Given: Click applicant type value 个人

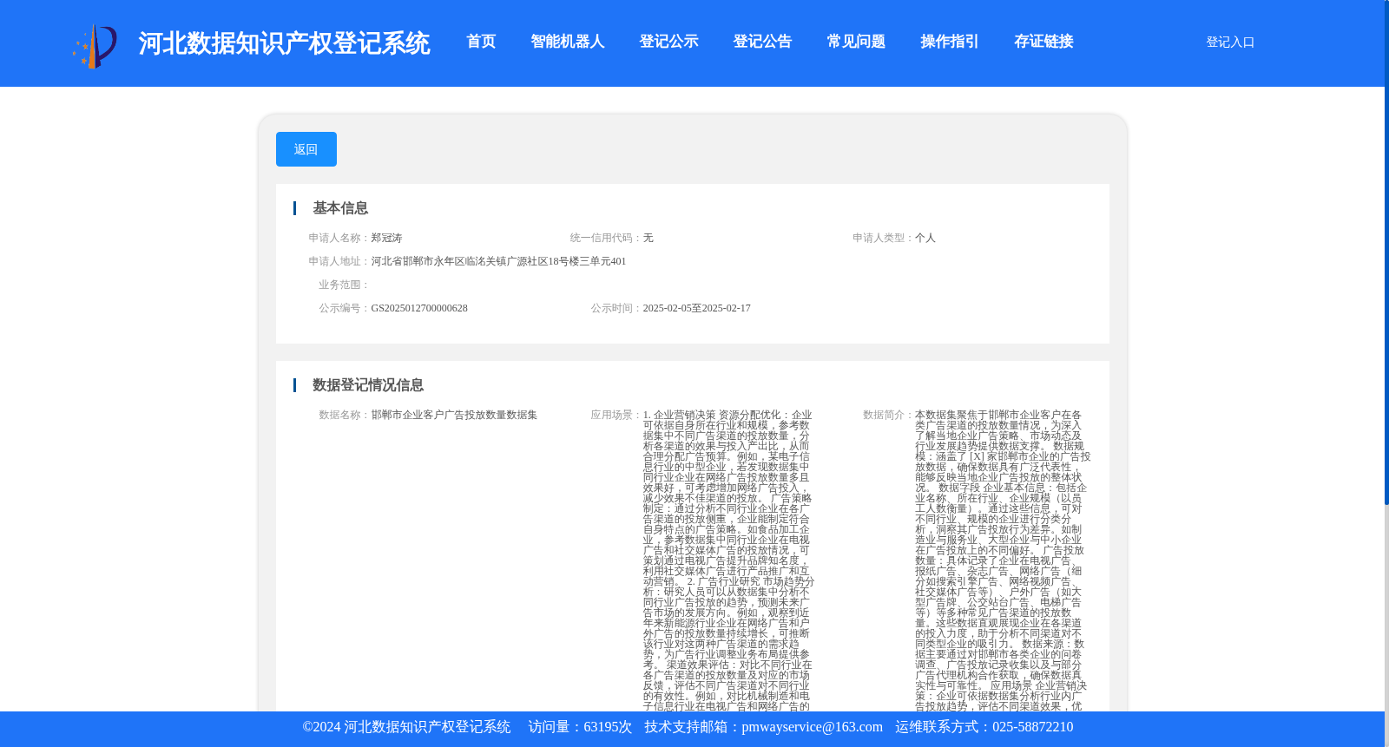Looking at the screenshot, I should (925, 238).
